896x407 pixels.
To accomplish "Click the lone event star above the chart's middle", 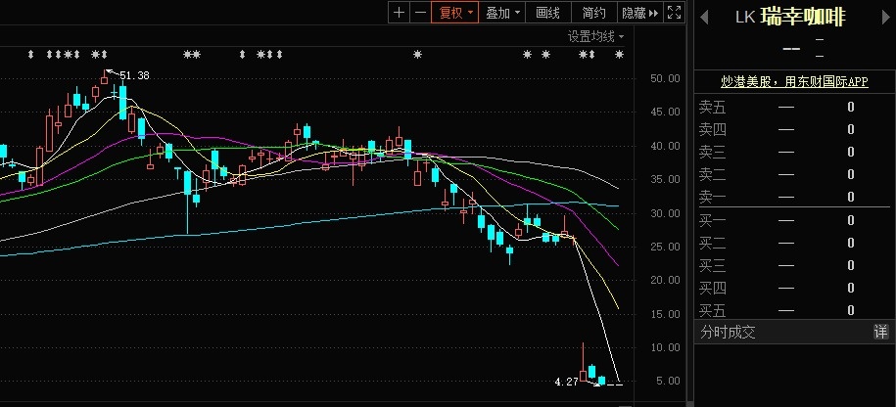I will (x=418, y=55).
